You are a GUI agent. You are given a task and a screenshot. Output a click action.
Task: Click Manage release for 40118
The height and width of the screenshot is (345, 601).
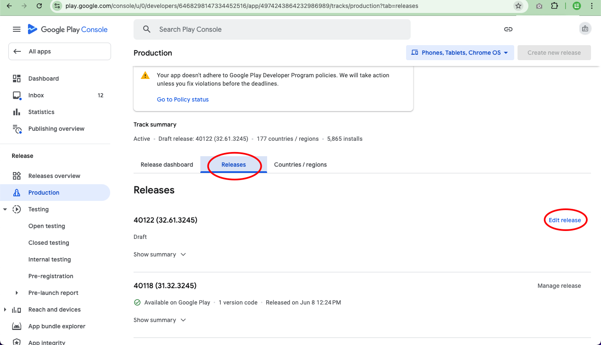[x=559, y=286]
